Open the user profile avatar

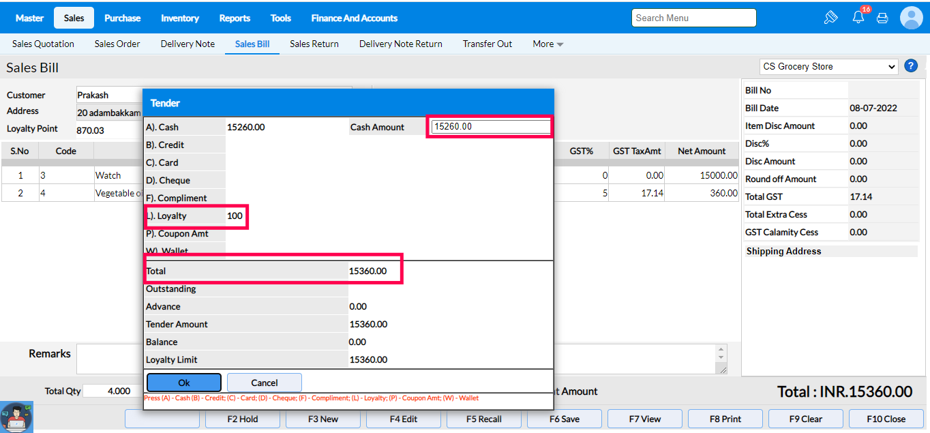point(911,18)
